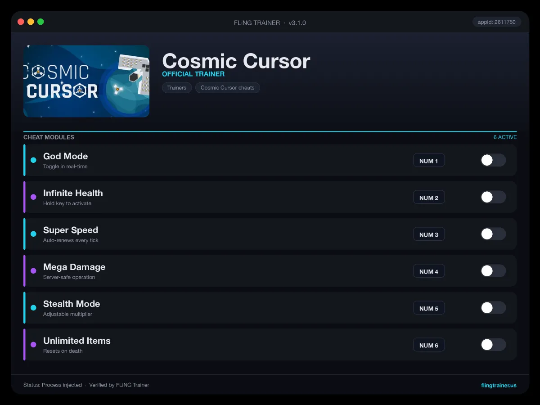This screenshot has height=405, width=540.
Task: Click the cyan status dot beside God Mode
Action: point(33,160)
